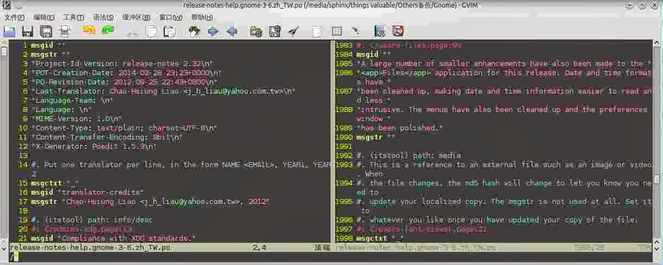
Task: Click right pane vertical scrollbar thumb
Action: 658,179
